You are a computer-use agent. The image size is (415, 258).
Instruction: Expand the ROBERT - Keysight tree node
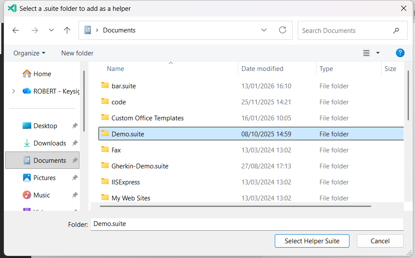click(13, 91)
